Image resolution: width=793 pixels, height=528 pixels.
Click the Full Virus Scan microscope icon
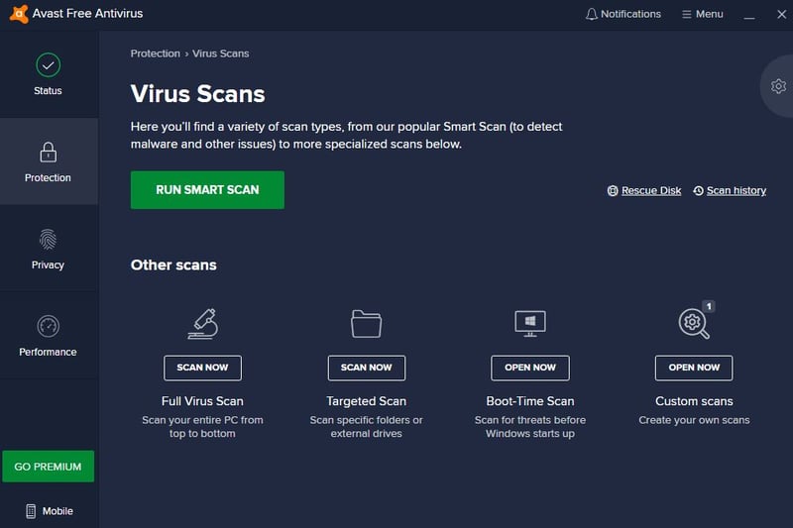click(x=203, y=323)
